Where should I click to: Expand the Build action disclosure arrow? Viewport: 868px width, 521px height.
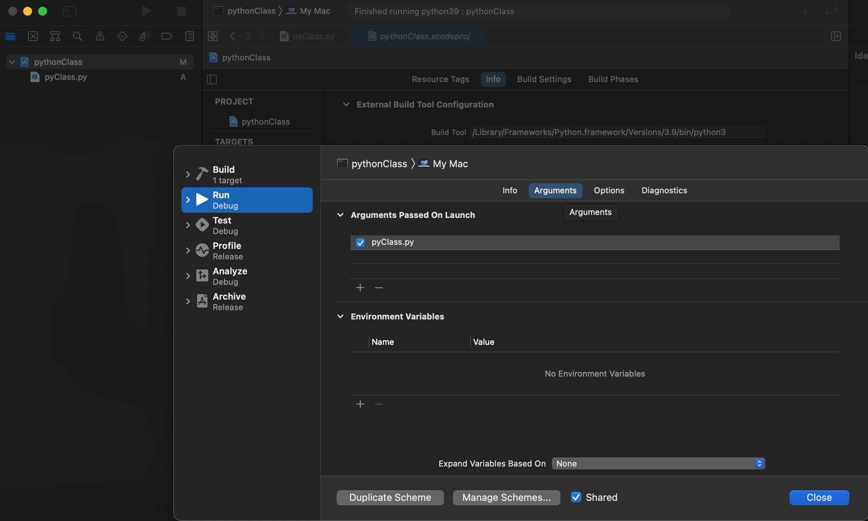(188, 174)
